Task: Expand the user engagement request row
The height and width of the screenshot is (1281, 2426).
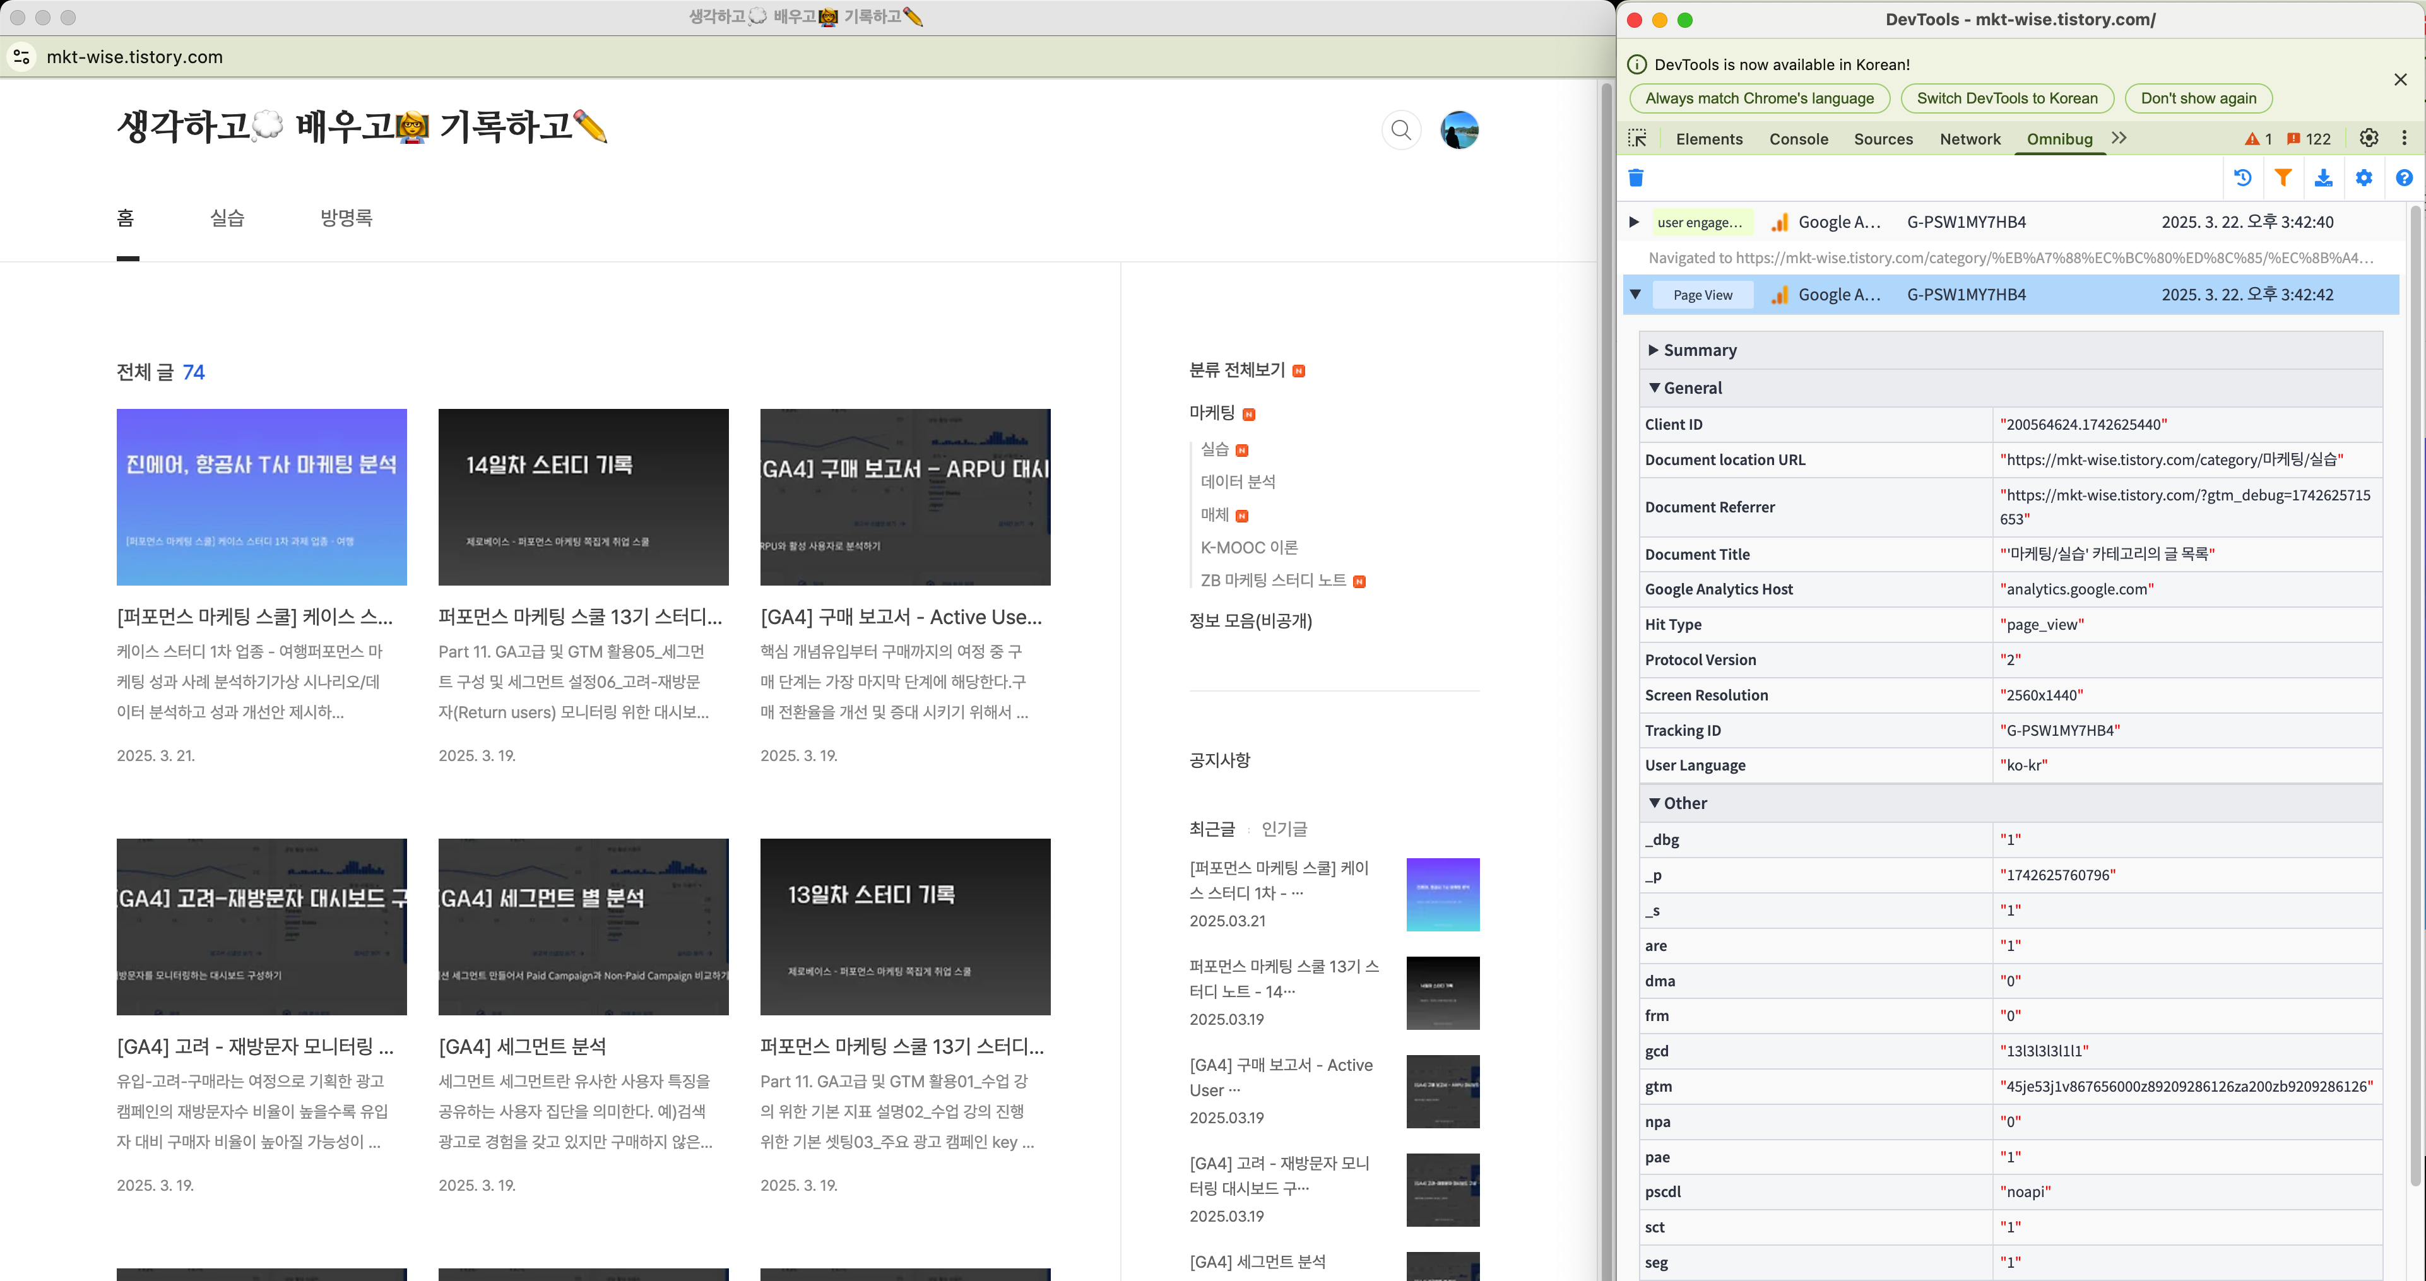Action: tap(1634, 222)
